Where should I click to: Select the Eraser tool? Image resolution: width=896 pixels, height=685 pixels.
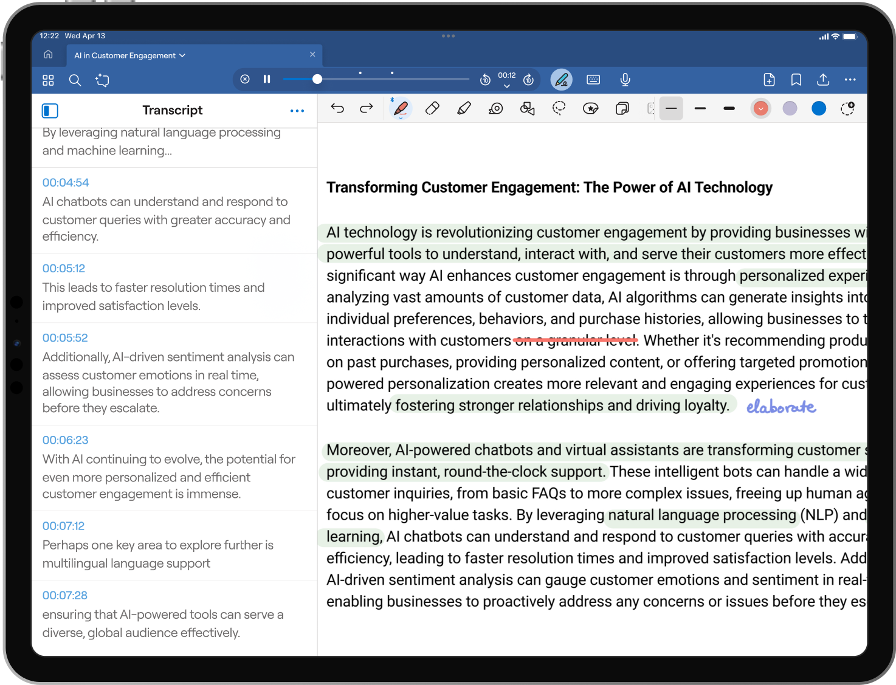click(x=432, y=109)
